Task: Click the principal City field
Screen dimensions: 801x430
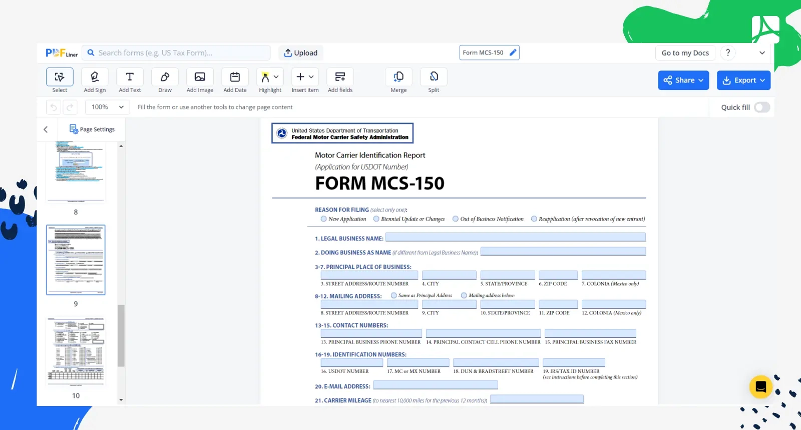Action: (x=449, y=275)
